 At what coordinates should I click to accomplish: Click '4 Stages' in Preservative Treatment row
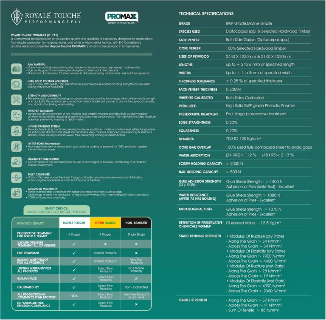(x=74, y=235)
